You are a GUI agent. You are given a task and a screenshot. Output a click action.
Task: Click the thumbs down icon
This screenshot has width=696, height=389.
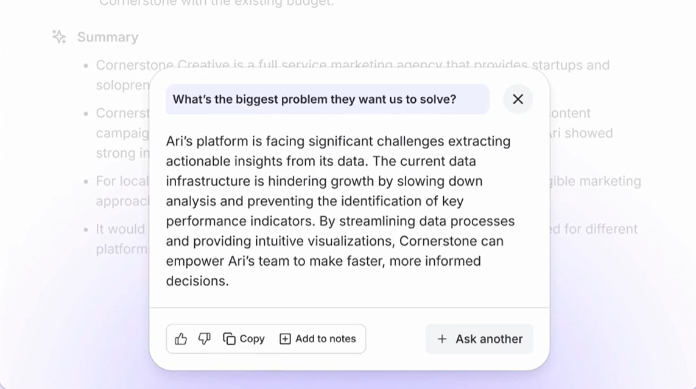pyautogui.click(x=205, y=339)
